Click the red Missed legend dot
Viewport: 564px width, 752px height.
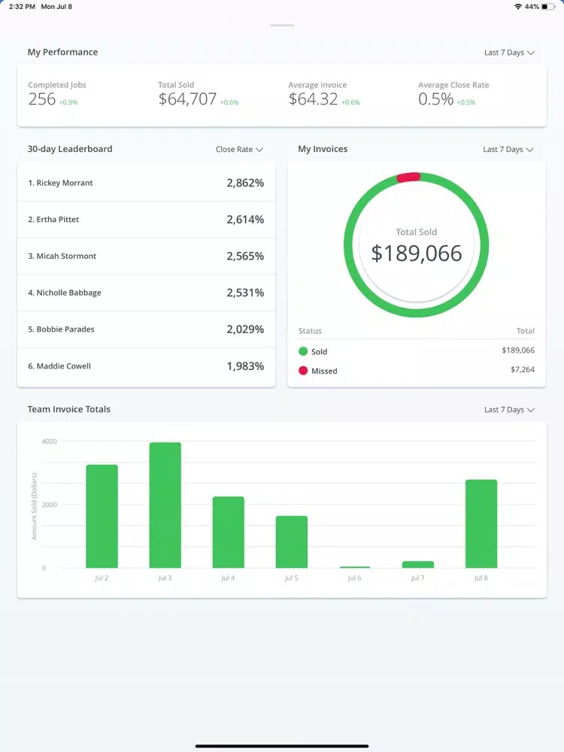pyautogui.click(x=303, y=371)
